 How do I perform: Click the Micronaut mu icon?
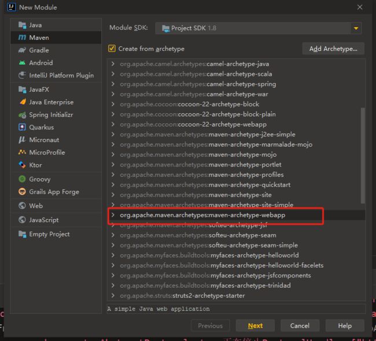tap(22, 140)
